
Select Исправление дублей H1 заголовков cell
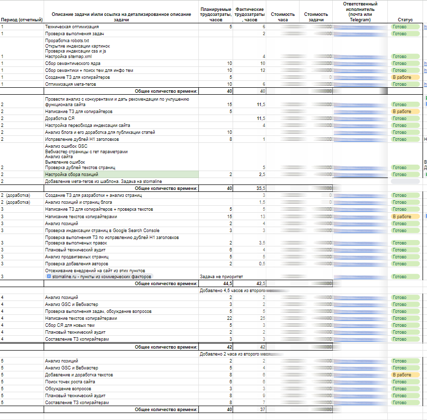[x=121, y=139]
